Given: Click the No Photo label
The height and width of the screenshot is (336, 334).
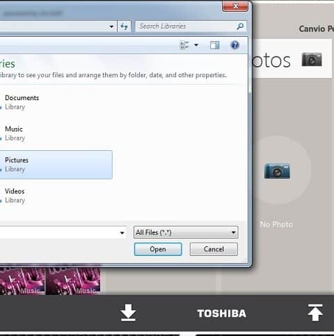Looking at the screenshot, I should point(276,225).
